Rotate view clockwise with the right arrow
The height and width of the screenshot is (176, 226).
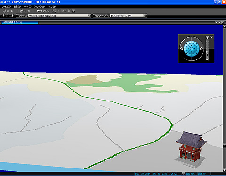coord(202,49)
